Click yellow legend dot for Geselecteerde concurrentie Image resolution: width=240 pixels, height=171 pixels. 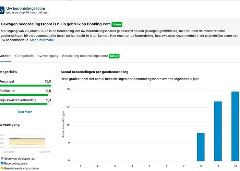(2, 168)
